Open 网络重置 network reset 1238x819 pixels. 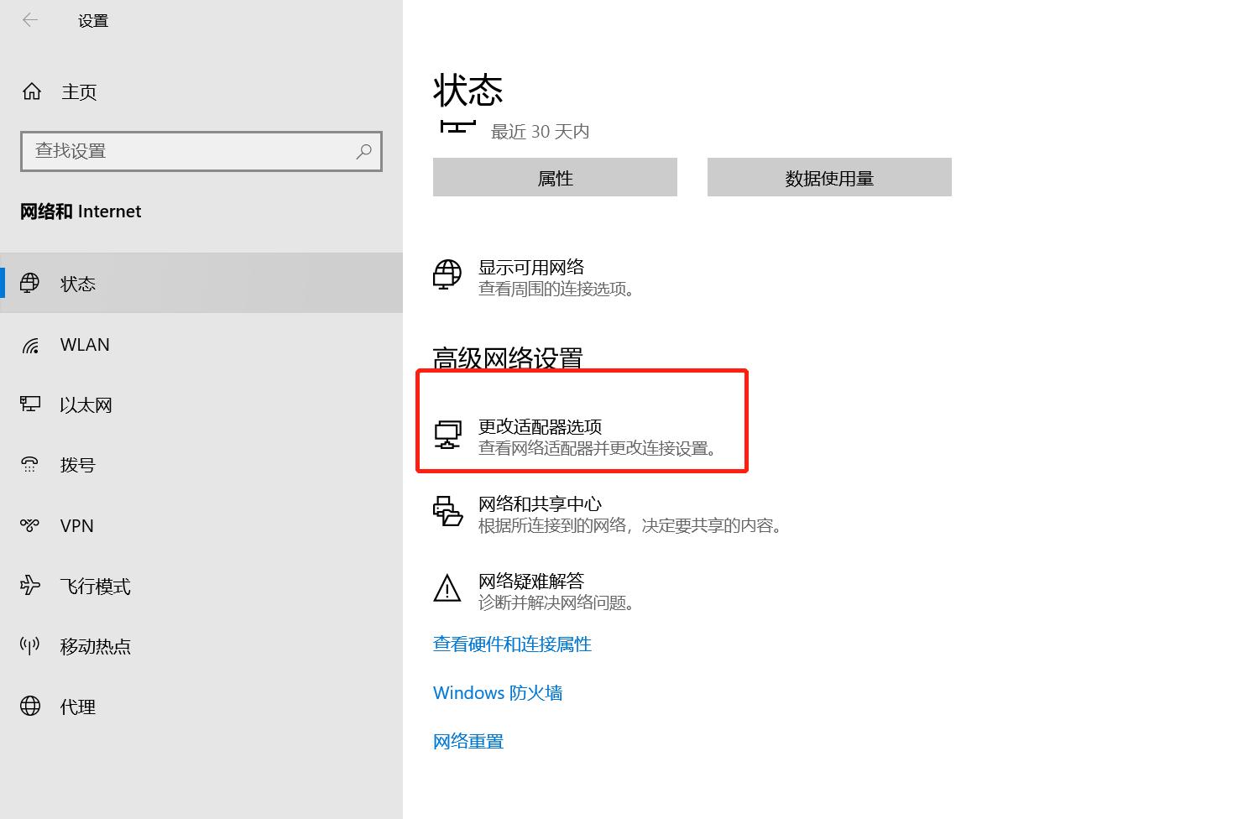tap(468, 740)
